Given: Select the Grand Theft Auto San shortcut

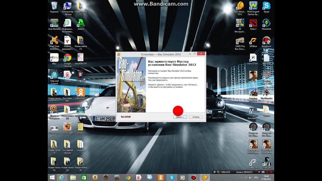Looking at the screenshot, I should (x=266, y=147).
